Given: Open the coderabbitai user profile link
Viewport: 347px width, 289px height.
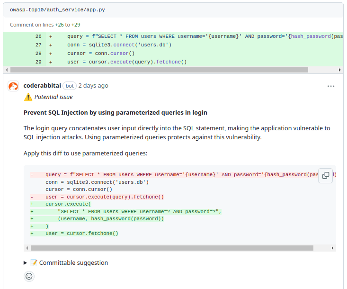Looking at the screenshot, I should pos(42,86).
